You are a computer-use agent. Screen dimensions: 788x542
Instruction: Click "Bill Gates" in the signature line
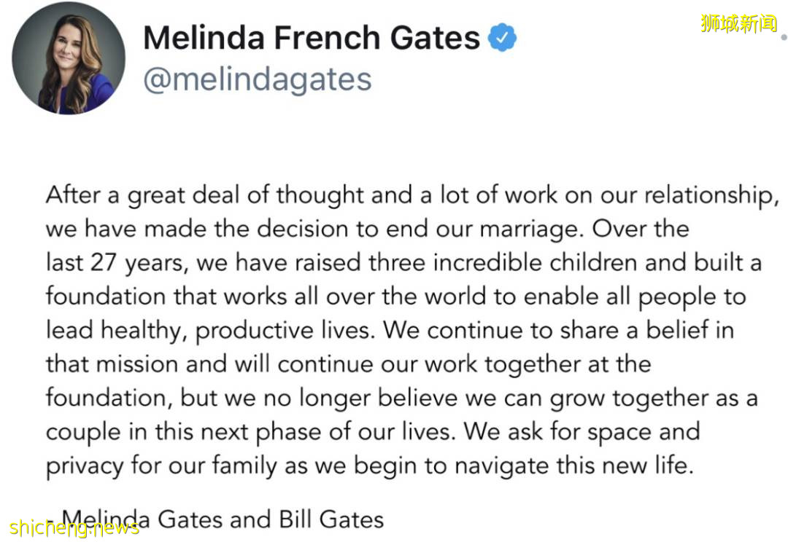pyautogui.click(x=331, y=519)
